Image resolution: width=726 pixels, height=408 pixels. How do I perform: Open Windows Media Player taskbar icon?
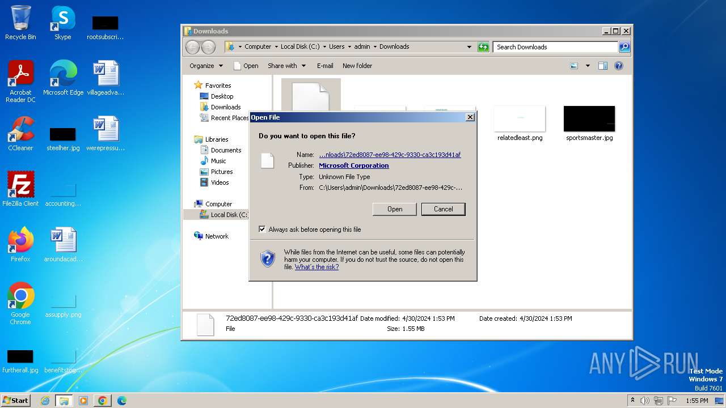point(83,401)
